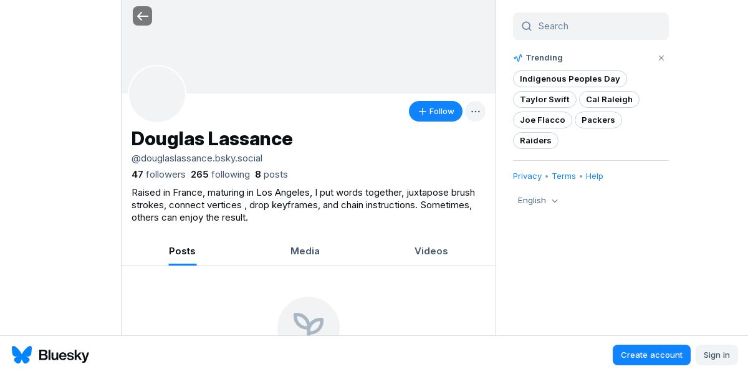Click the Create account button
This screenshot has height=374, width=748.
click(x=651, y=355)
